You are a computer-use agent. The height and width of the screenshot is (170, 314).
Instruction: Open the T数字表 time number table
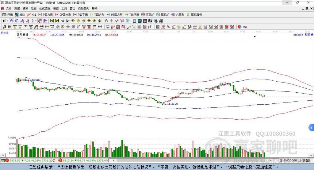pyautogui.click(x=132, y=15)
